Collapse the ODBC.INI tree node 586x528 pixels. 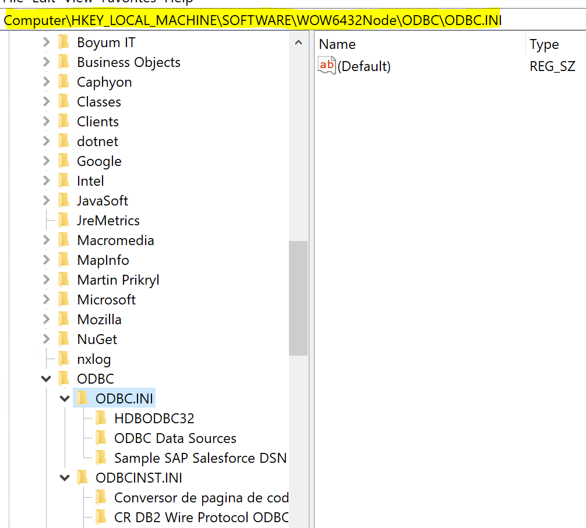pyautogui.click(x=65, y=399)
